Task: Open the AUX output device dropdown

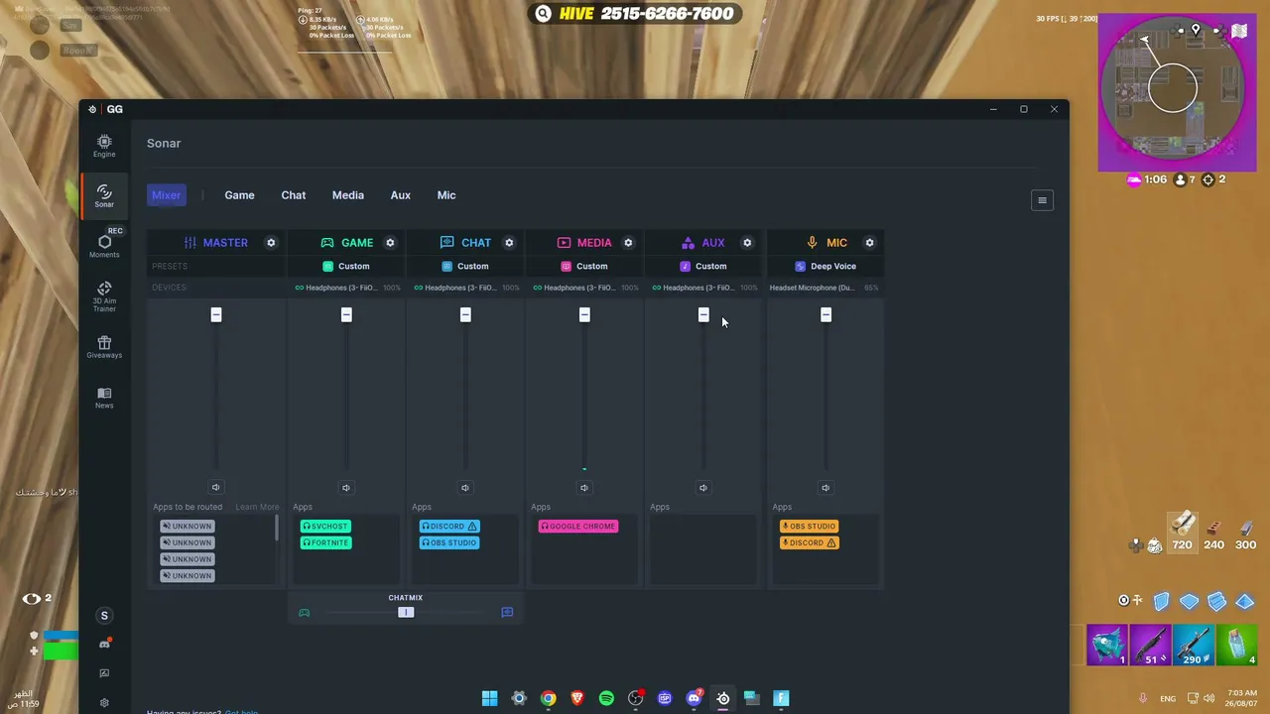Action: (704, 288)
